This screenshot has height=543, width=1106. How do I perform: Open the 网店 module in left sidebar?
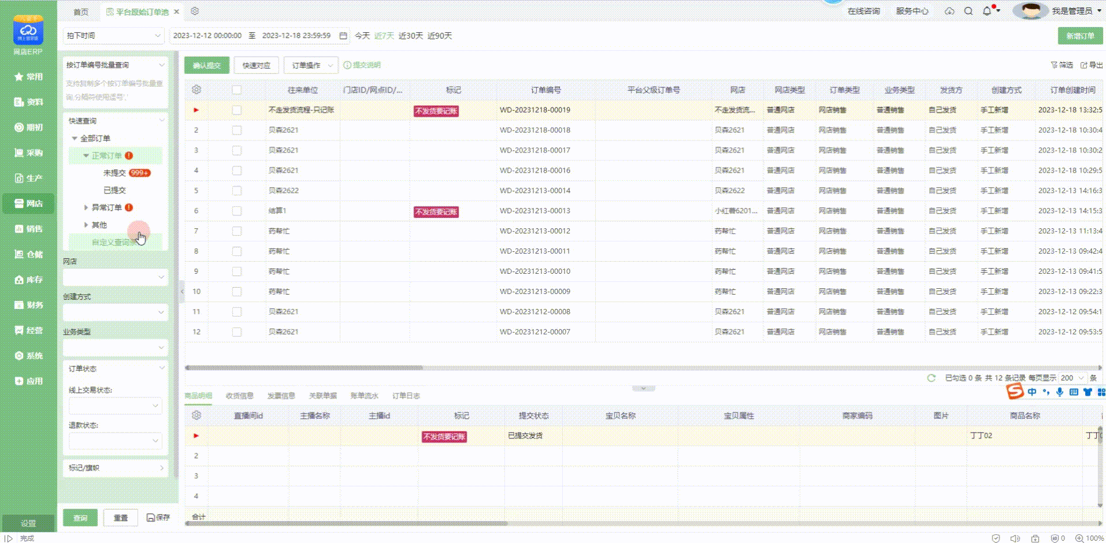click(28, 203)
